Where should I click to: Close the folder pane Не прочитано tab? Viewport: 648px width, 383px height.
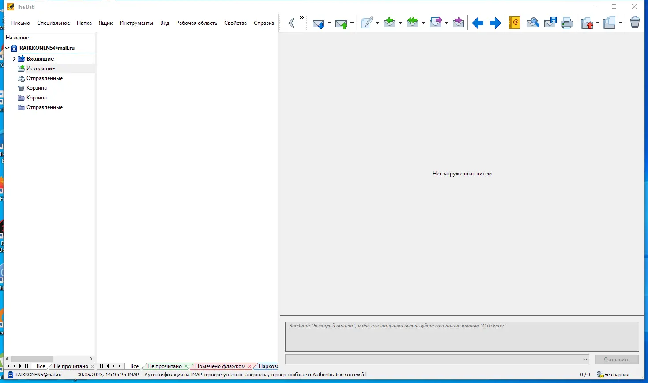click(92, 366)
